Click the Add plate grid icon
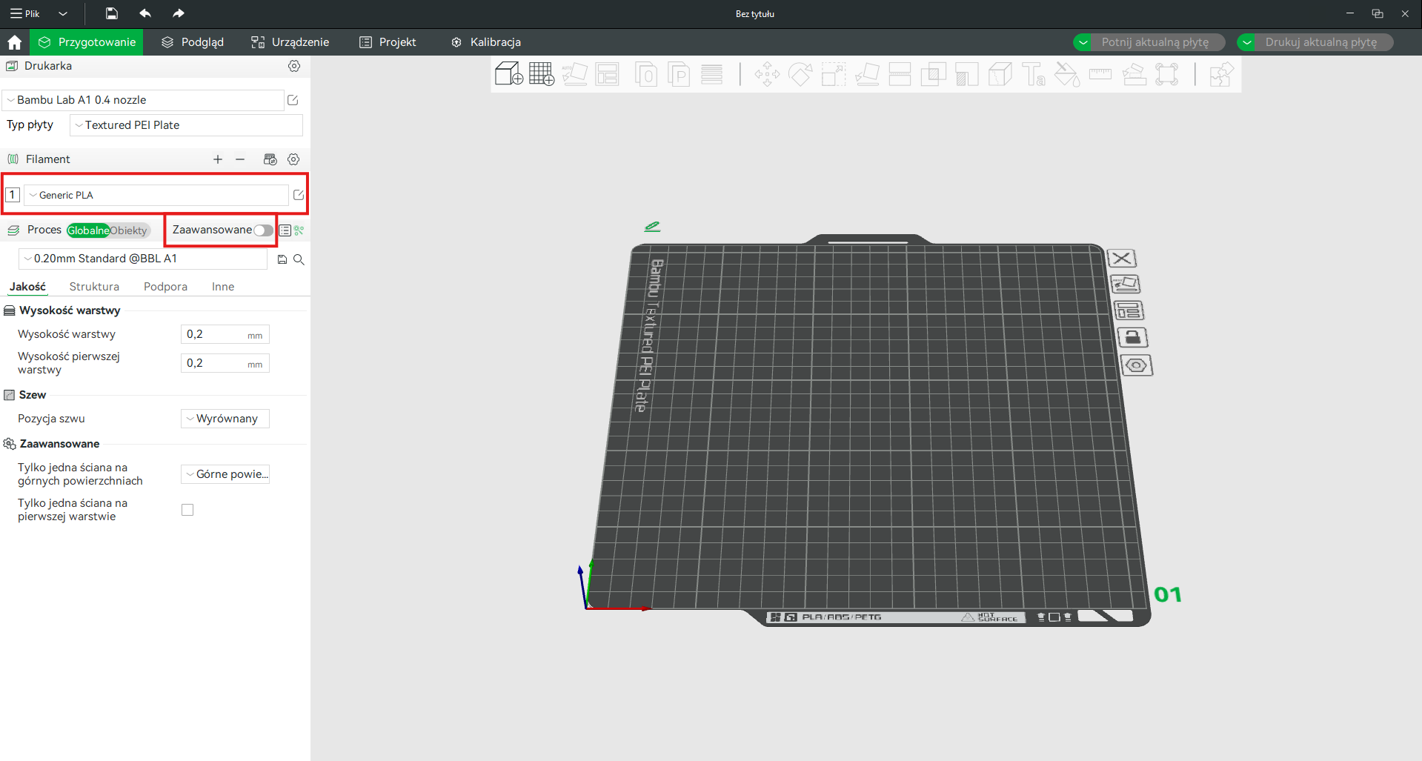Viewport: 1422px width, 761px height. [542, 74]
